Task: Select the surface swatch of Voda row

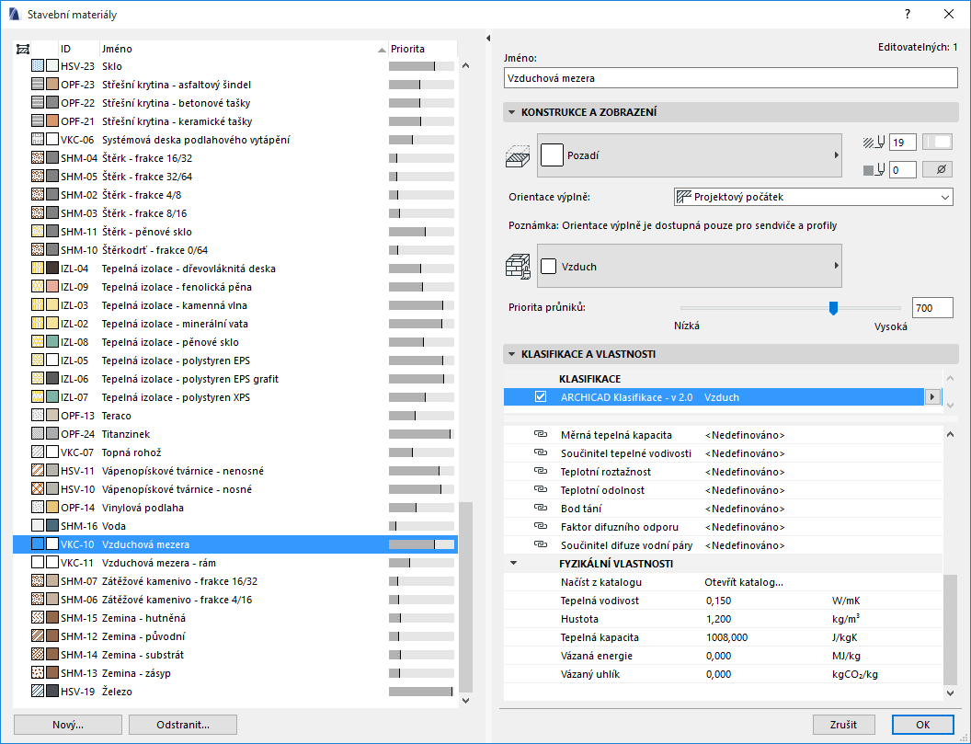Action: (52, 526)
